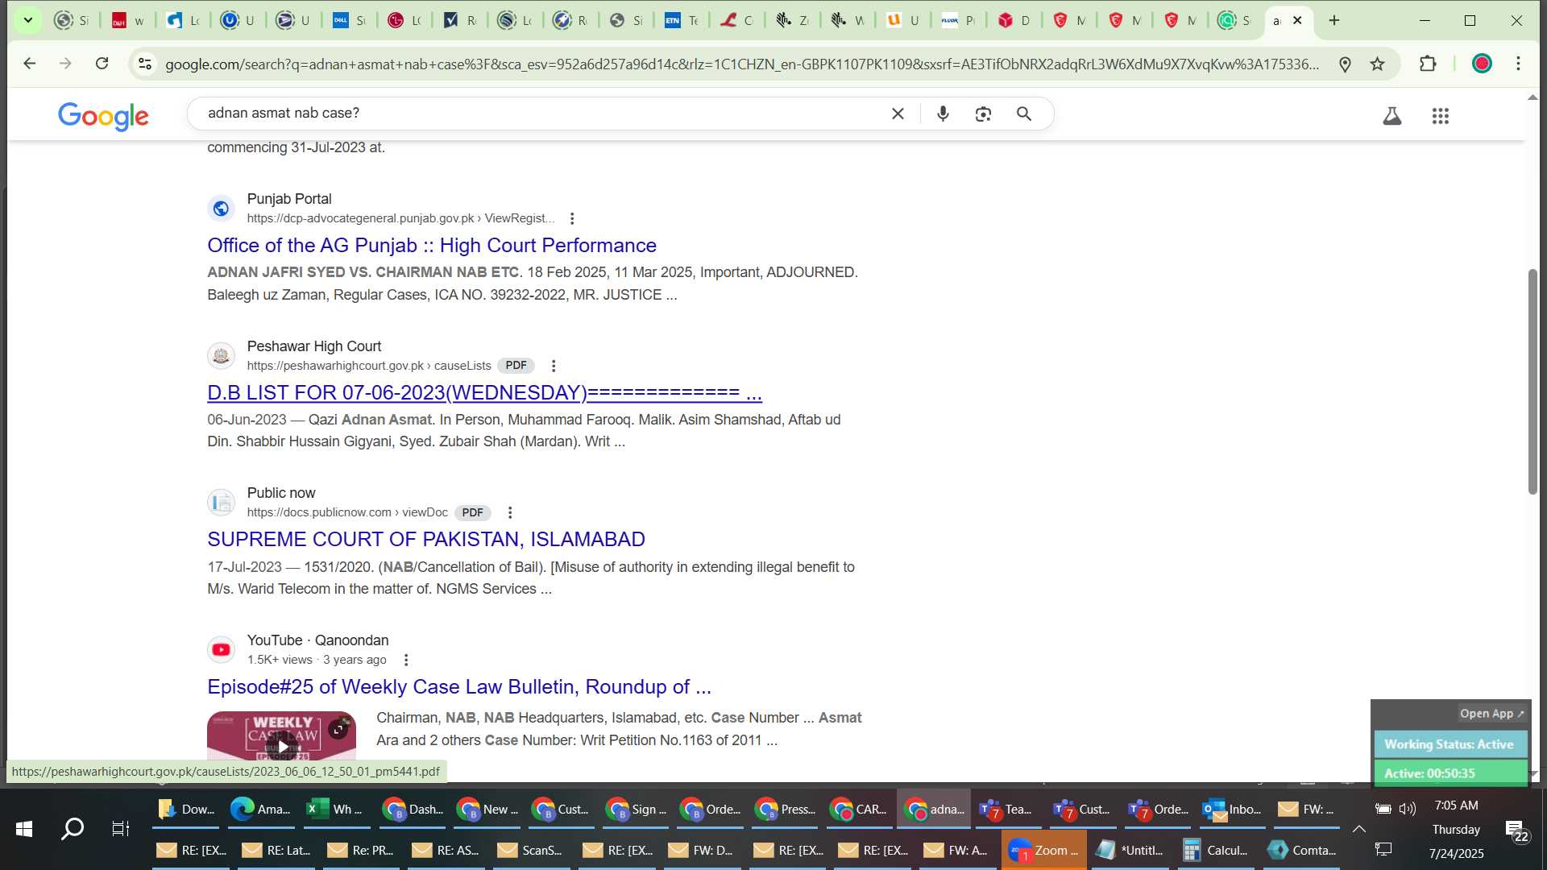This screenshot has width=1547, height=870.
Task: Click the Peshawar High Court source name
Action: click(x=314, y=346)
